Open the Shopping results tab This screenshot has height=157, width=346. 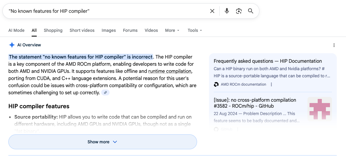coord(53,30)
